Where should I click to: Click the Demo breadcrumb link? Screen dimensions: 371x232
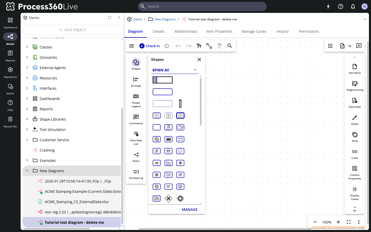[x=138, y=19]
